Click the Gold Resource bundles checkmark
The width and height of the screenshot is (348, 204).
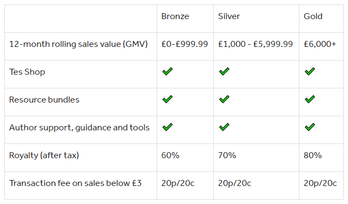(x=310, y=99)
